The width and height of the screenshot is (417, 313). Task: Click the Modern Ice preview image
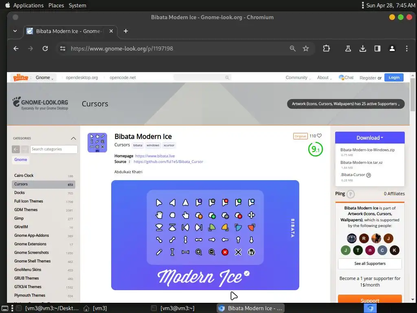(x=205, y=235)
